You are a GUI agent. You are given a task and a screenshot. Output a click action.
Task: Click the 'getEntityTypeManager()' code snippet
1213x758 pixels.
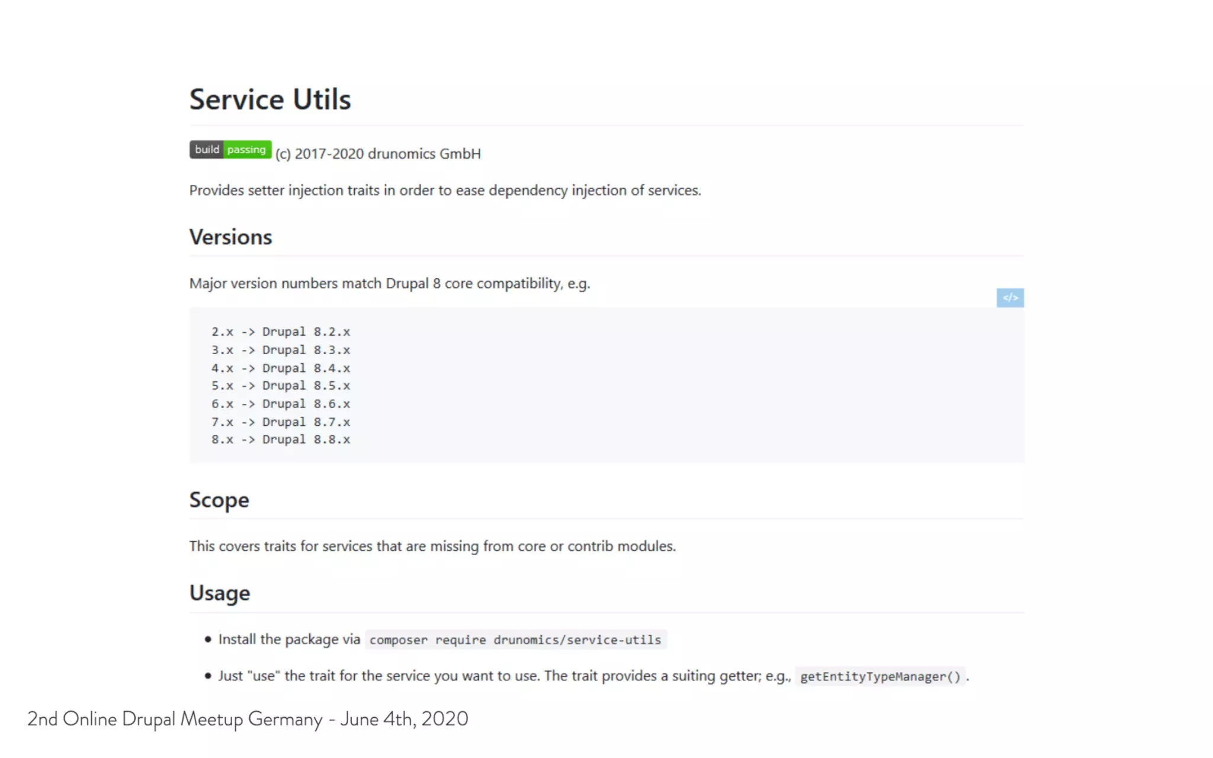pyautogui.click(x=880, y=676)
